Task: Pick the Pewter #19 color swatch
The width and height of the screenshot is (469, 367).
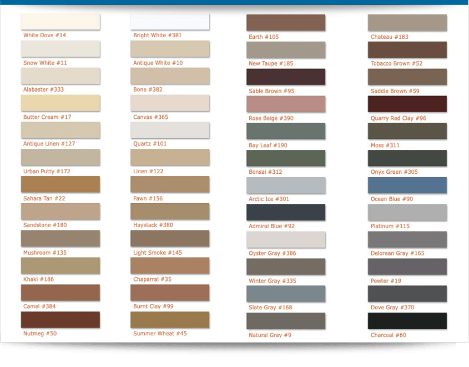Action: pyautogui.click(x=407, y=267)
